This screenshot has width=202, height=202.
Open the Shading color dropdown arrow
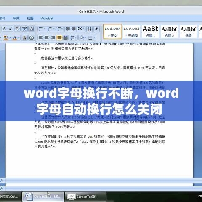click(x=85, y=37)
